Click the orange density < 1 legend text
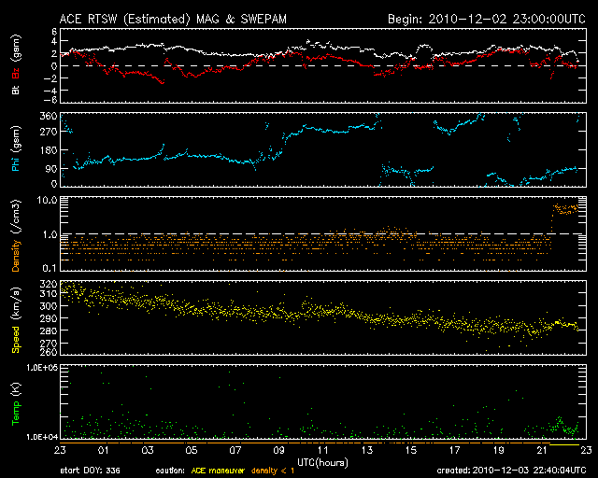The image size is (598, 478). pyautogui.click(x=273, y=471)
